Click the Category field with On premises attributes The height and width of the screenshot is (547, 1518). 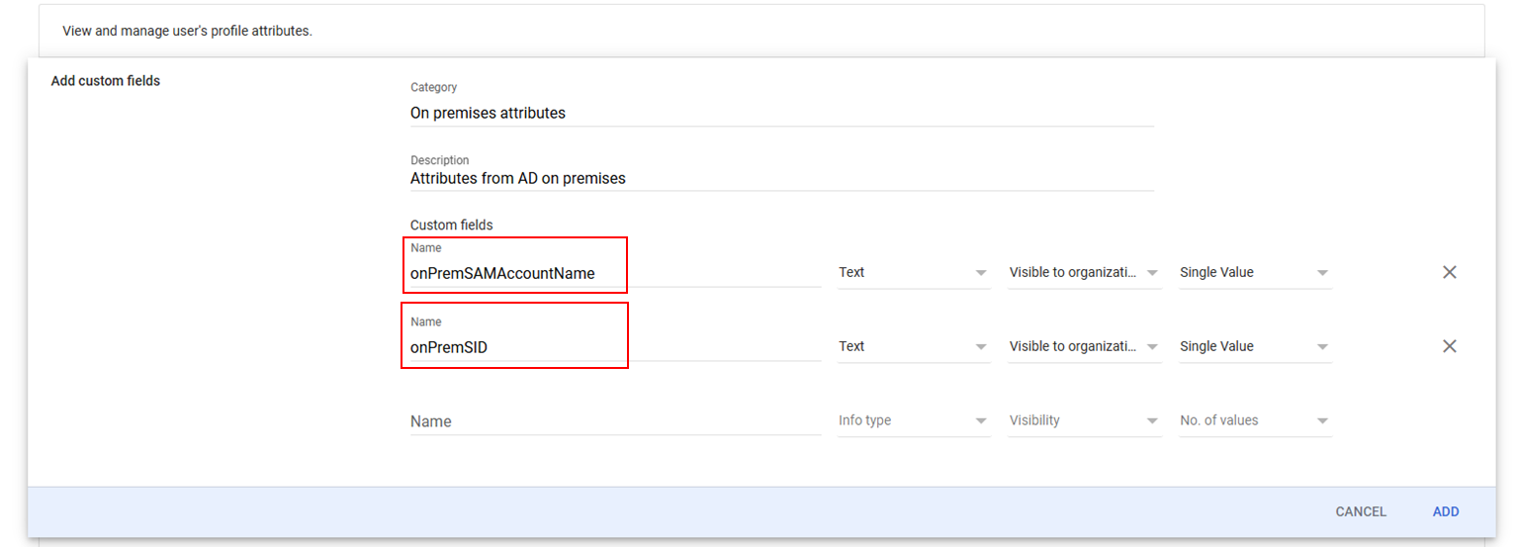[781, 113]
